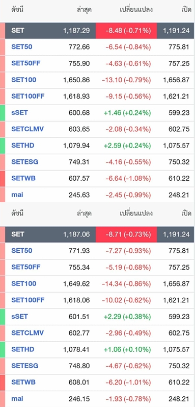This screenshot has height=407, width=195.
Task: Open SETESG index in the bottom table
Action: (x=24, y=366)
